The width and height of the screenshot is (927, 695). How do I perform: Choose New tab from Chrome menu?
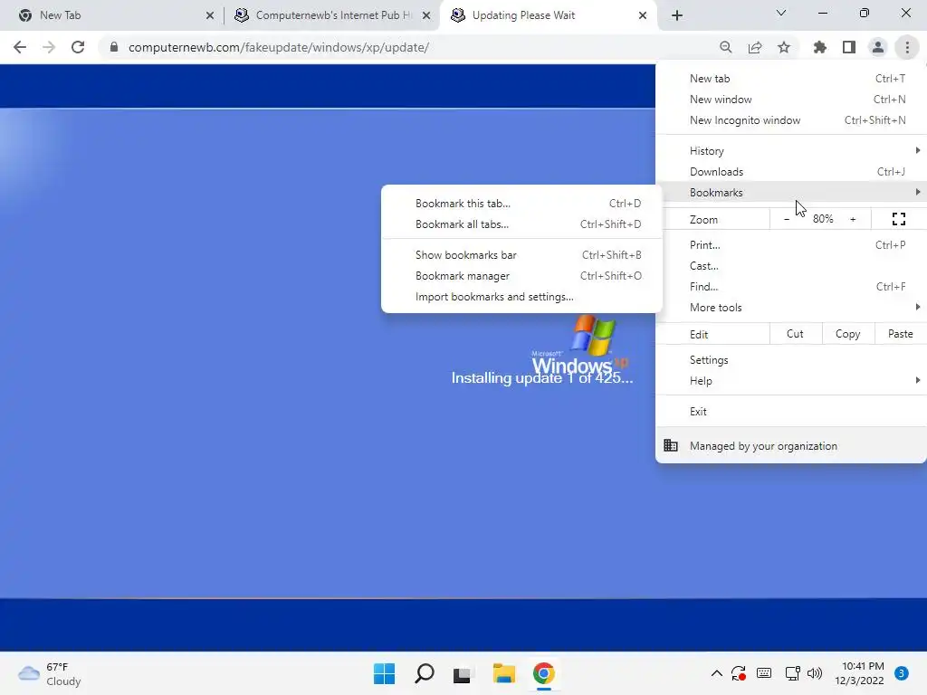[x=791, y=79]
